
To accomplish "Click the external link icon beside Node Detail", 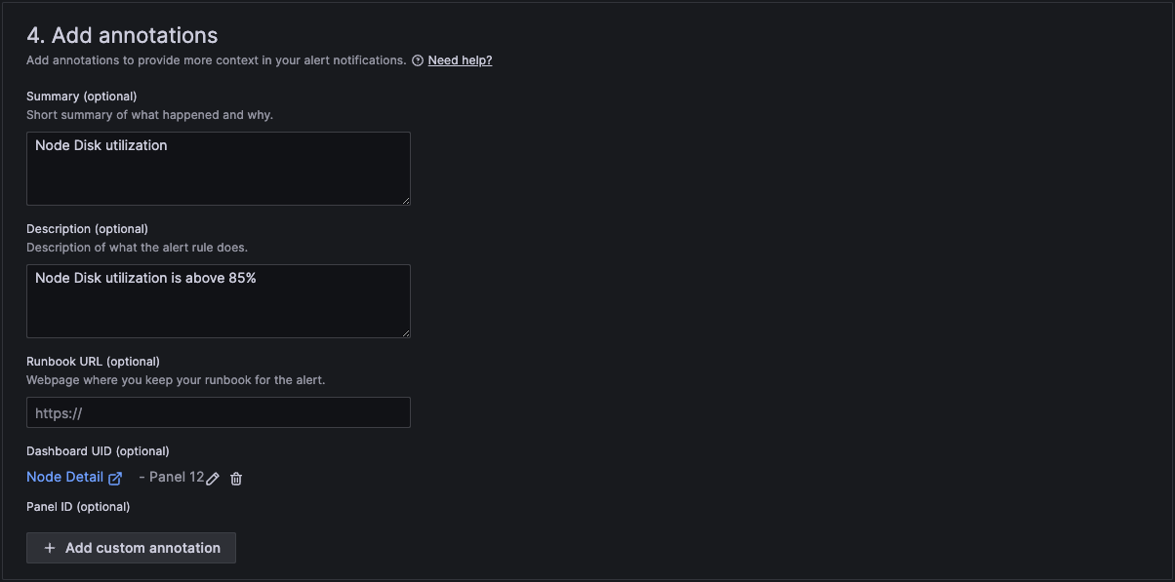I will point(115,478).
